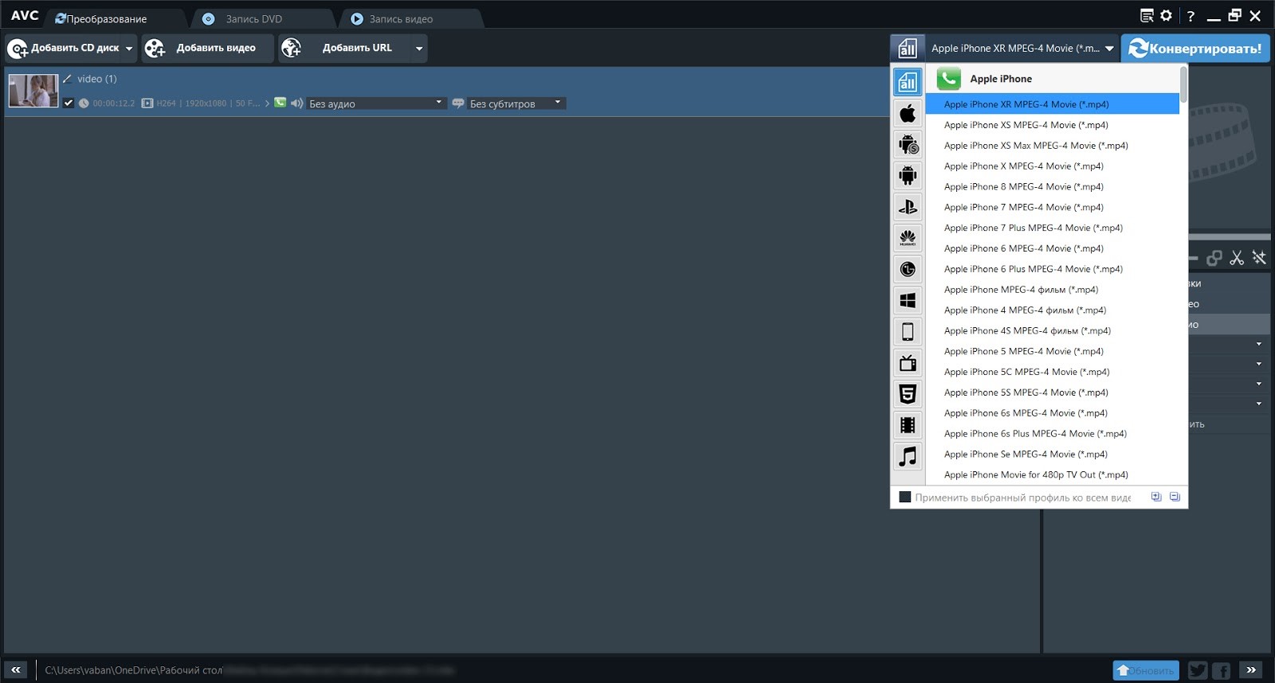Viewport: 1275px width, 683px height.
Task: Click the 'Добавить CD диск' button
Action: coord(64,49)
